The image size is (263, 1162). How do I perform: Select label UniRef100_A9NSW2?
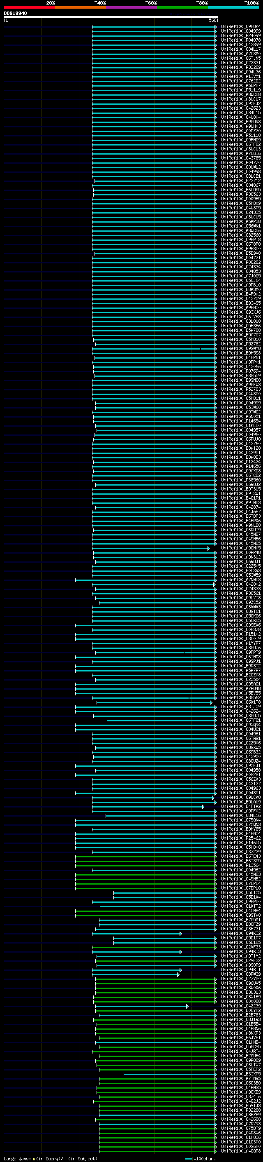tap(241, 557)
